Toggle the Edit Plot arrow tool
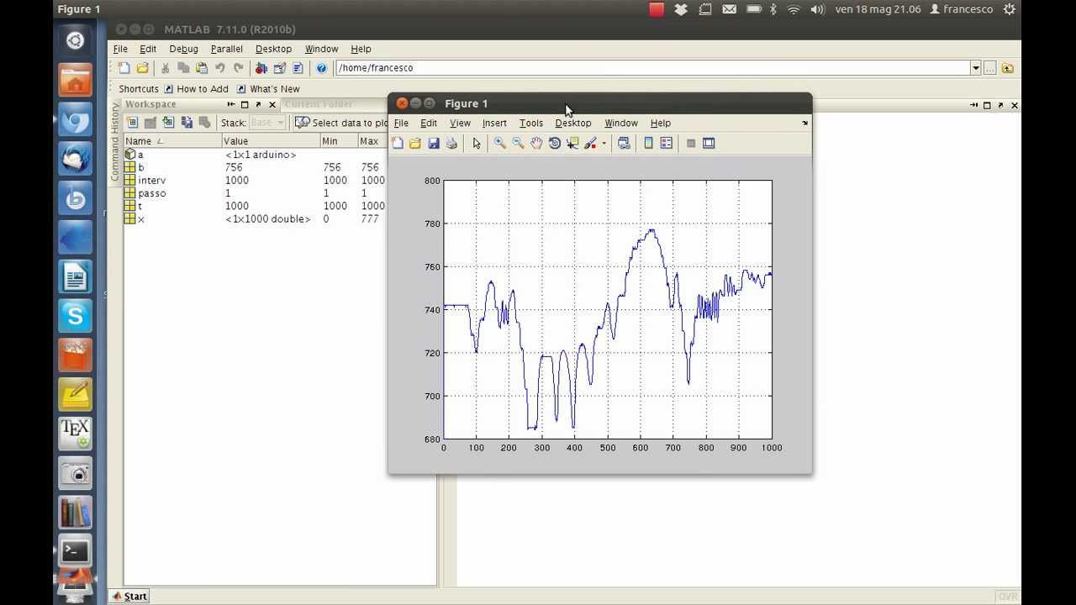 477,144
